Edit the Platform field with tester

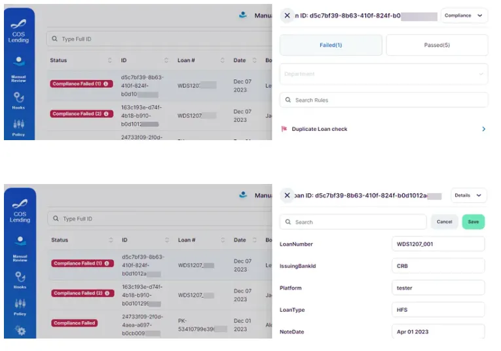click(438, 287)
